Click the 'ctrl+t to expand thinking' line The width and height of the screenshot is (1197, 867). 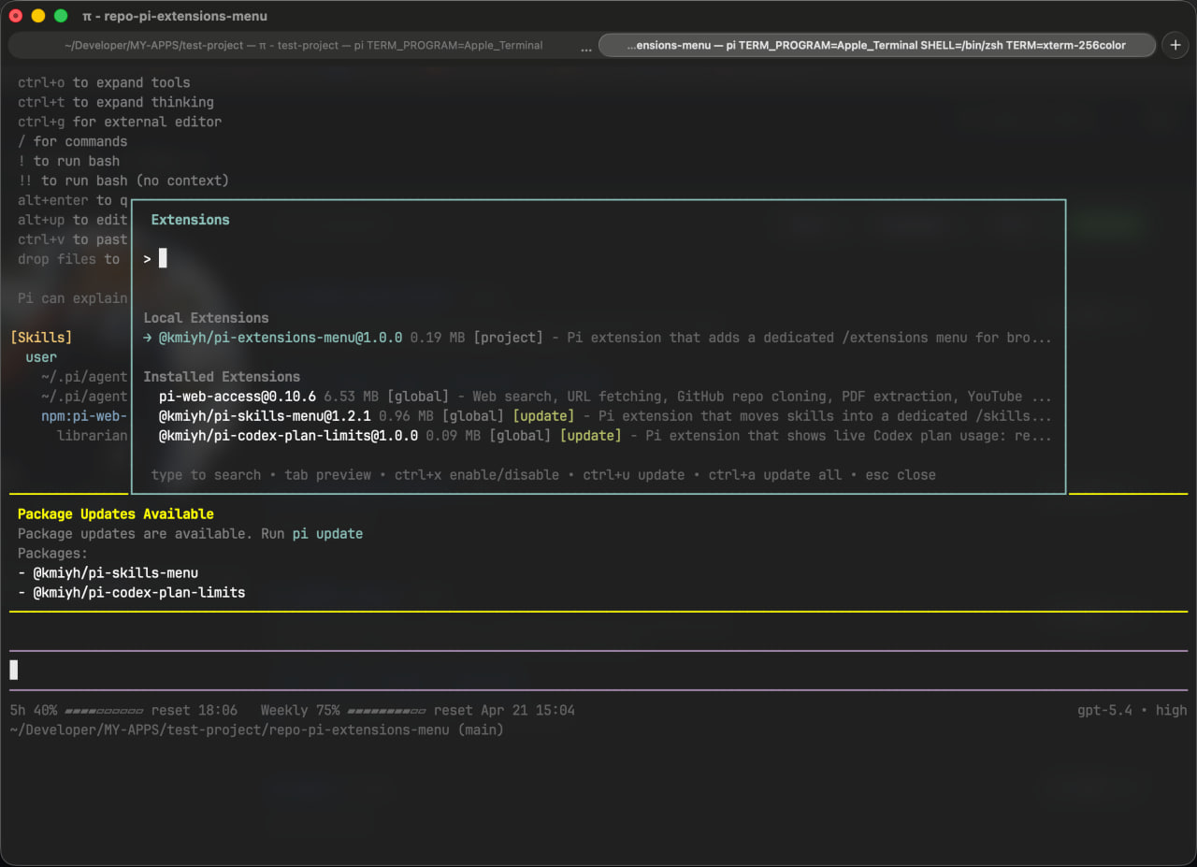point(116,102)
